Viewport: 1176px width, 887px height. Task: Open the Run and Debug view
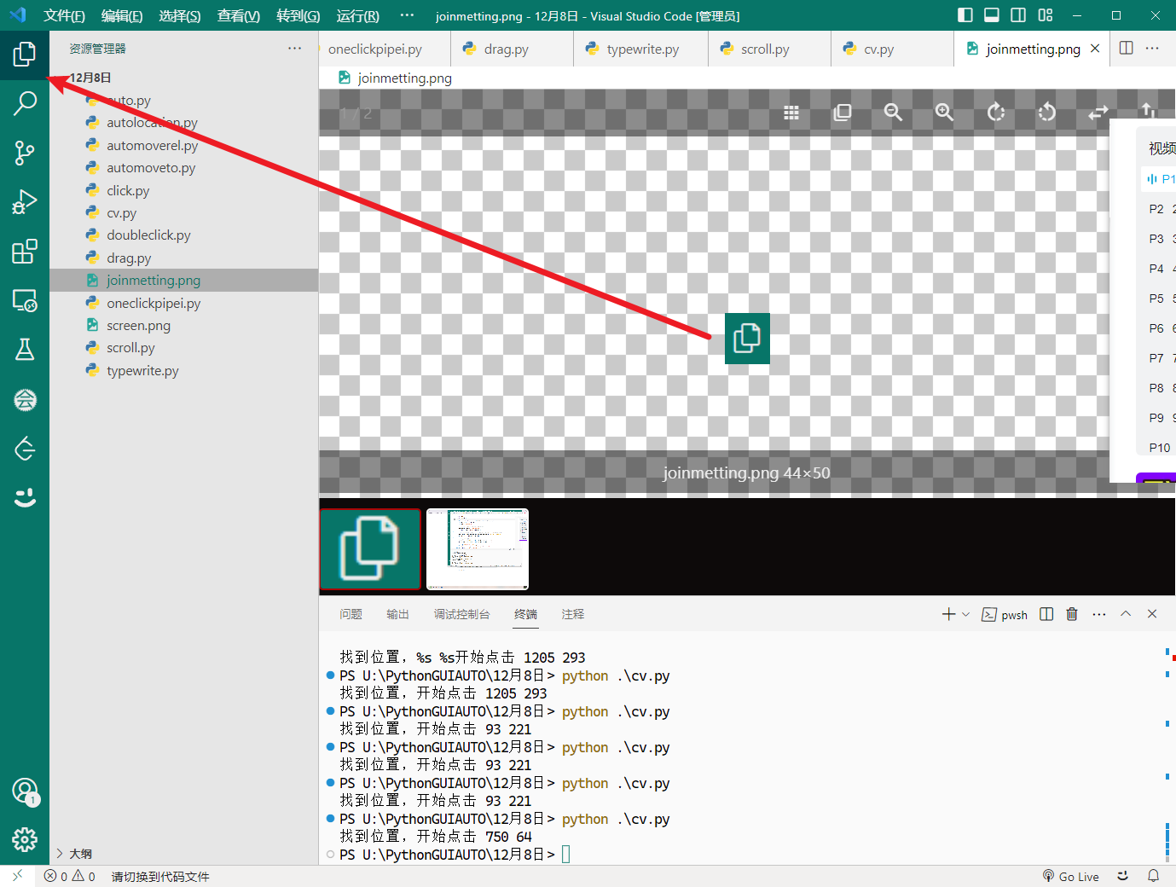[25, 202]
